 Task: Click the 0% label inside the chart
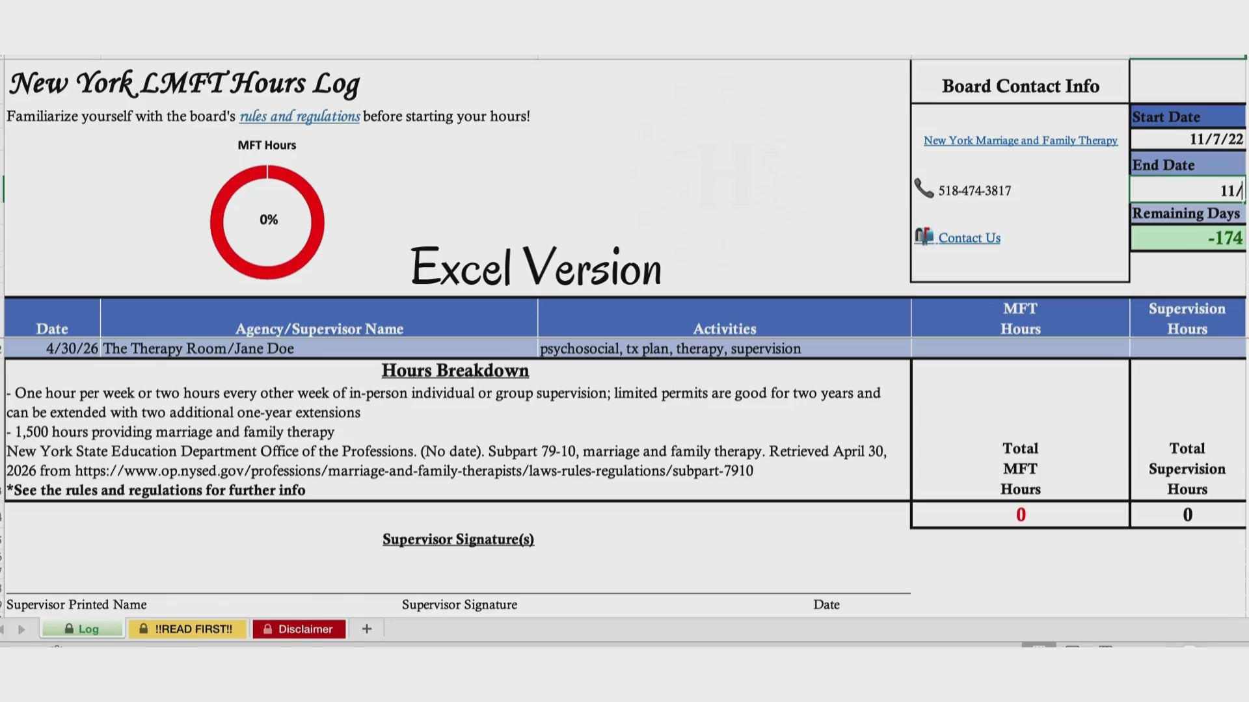[x=269, y=220]
